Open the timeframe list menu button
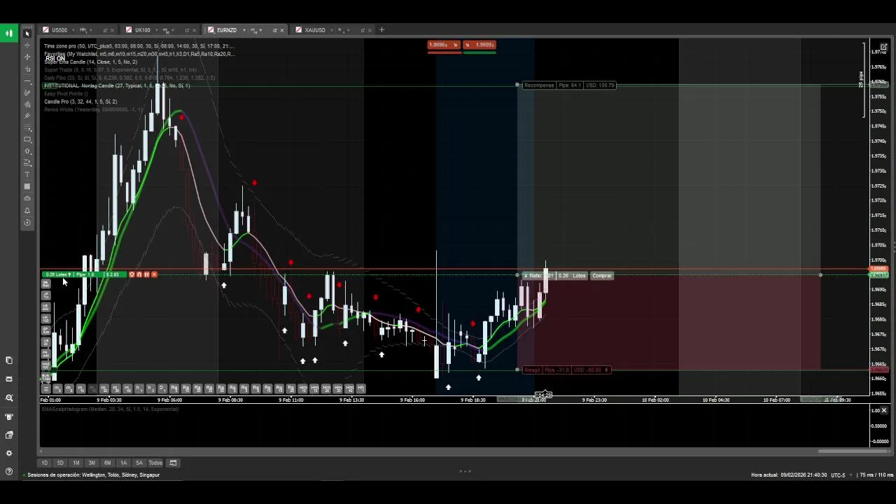 click(x=45, y=388)
